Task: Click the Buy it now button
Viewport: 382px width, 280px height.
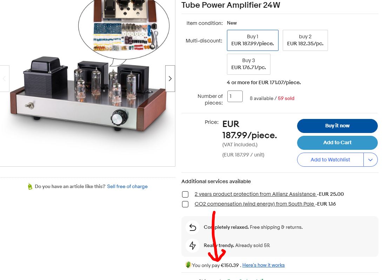Action: [337, 126]
